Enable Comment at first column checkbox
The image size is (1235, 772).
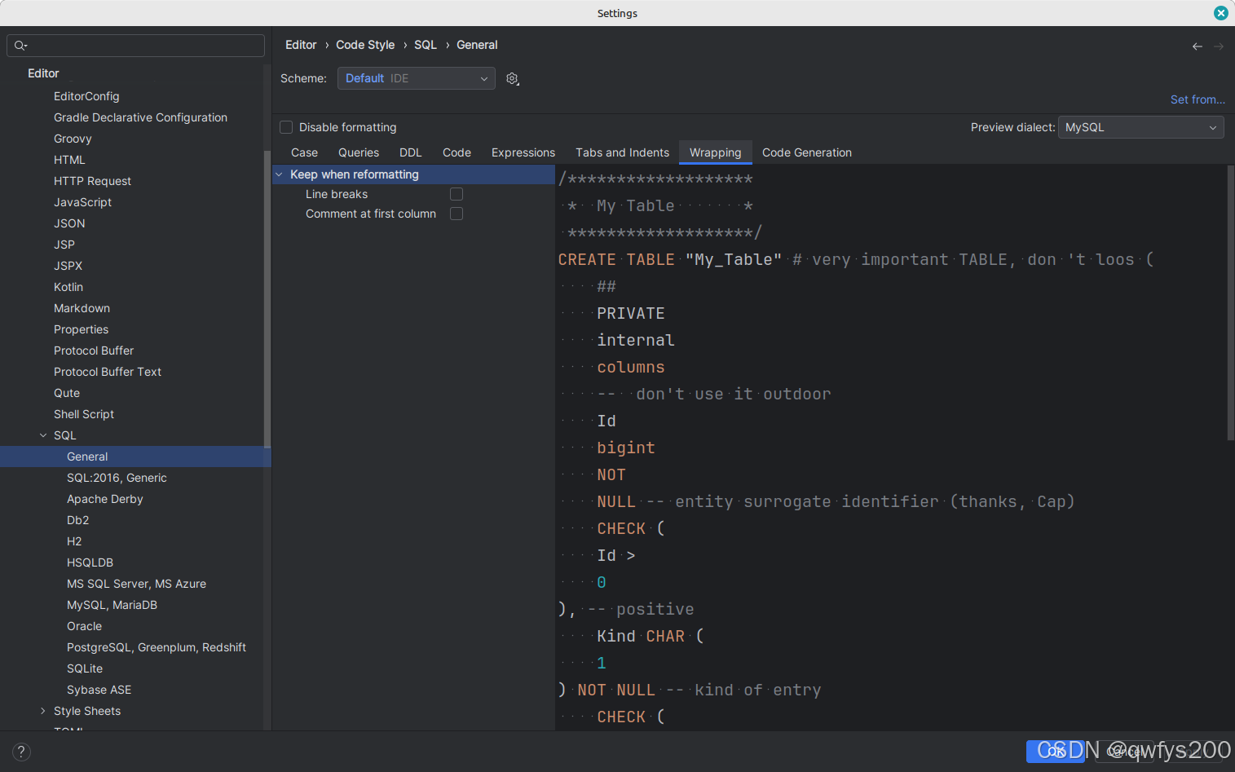[x=457, y=214]
